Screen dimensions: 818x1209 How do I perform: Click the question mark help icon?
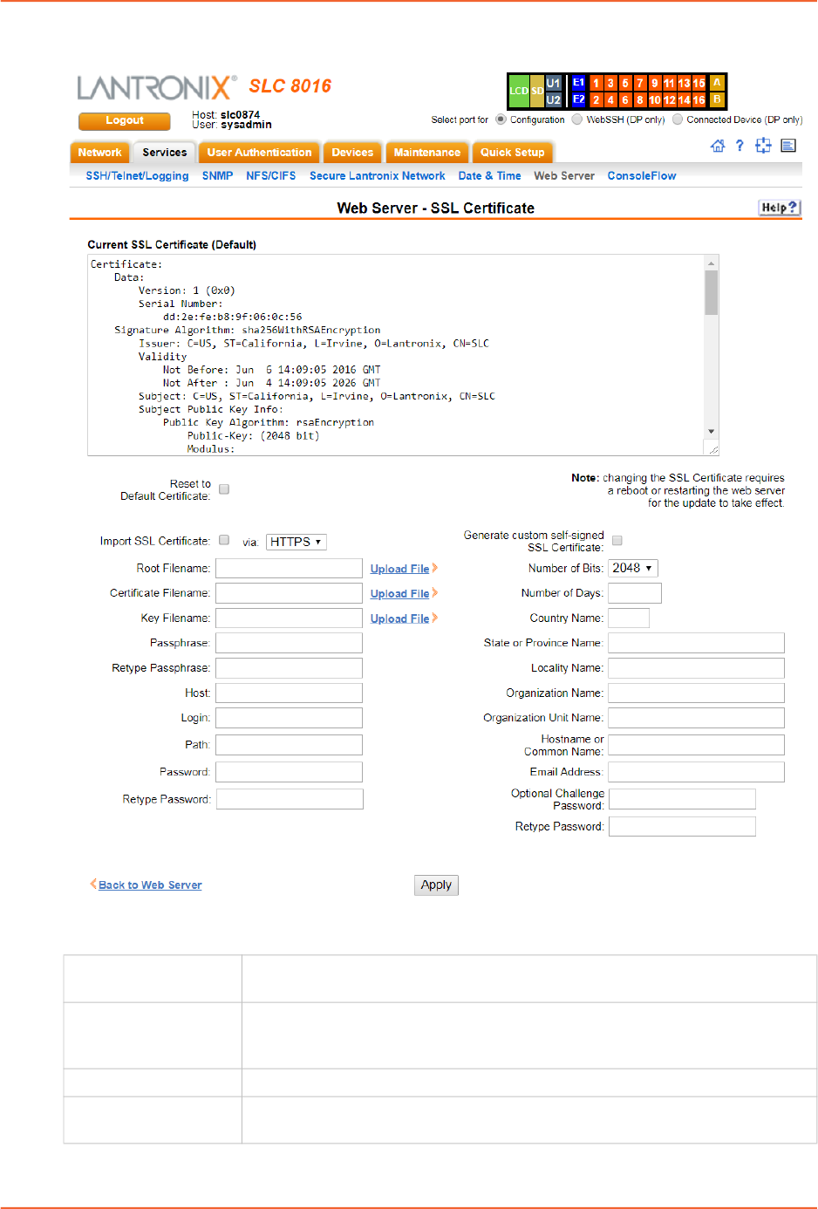coord(740,146)
